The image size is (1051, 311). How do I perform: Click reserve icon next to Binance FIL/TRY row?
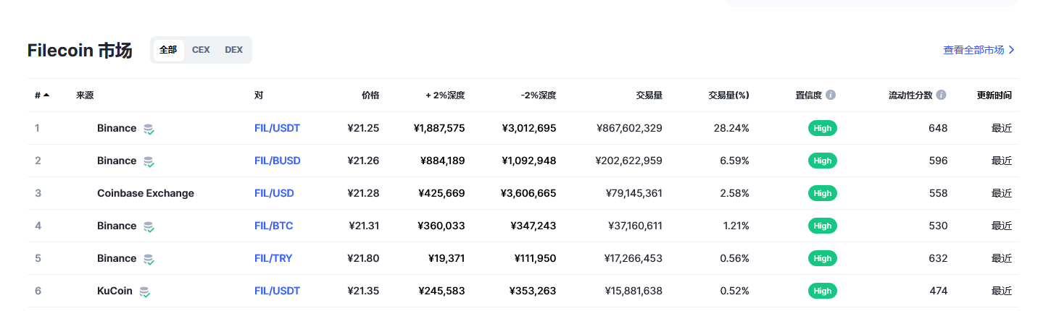(x=149, y=259)
